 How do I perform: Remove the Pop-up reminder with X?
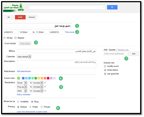(x=45, y=87)
